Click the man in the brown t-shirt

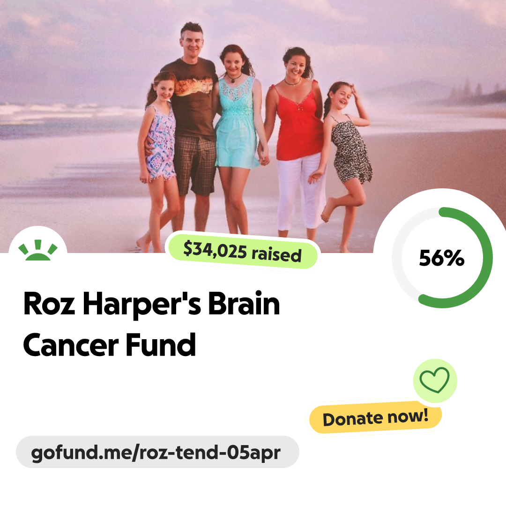(x=193, y=123)
